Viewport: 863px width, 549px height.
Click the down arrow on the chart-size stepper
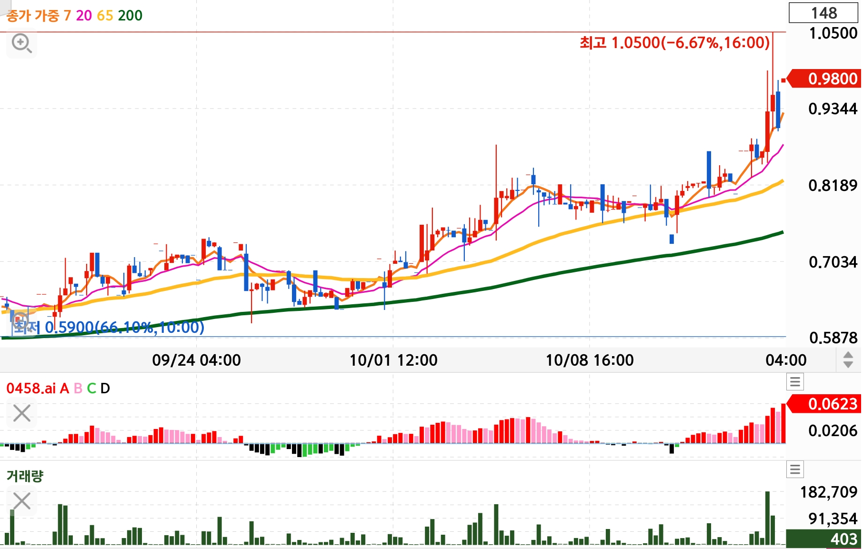click(x=848, y=365)
